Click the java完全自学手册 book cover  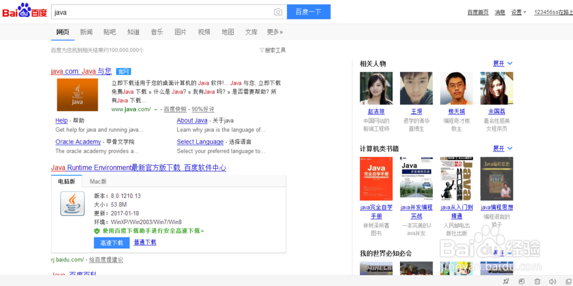coord(376,178)
